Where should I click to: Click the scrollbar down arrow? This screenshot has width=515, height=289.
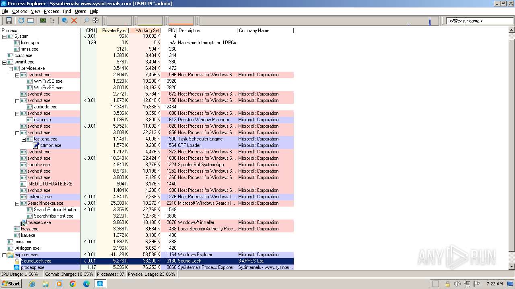point(512,267)
